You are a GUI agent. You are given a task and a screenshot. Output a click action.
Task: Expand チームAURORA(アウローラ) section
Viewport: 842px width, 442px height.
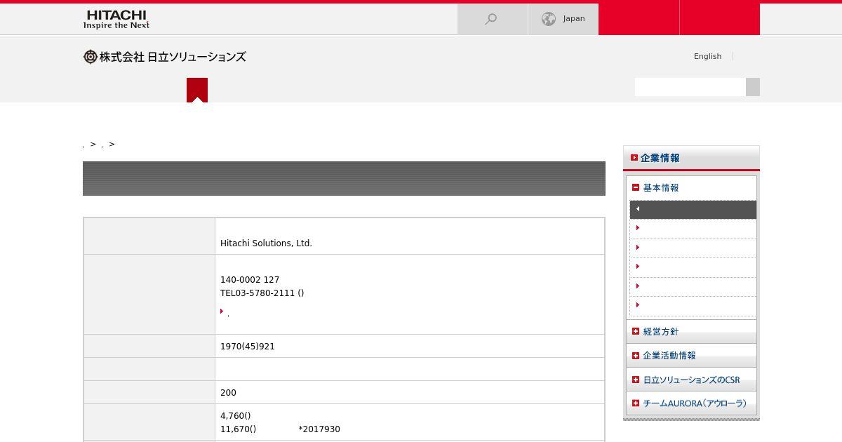tap(691, 403)
